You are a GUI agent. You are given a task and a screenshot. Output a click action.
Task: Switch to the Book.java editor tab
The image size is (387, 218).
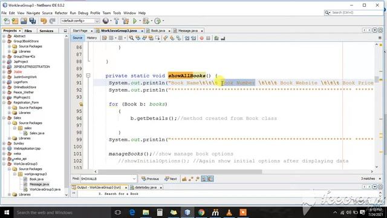(158, 31)
